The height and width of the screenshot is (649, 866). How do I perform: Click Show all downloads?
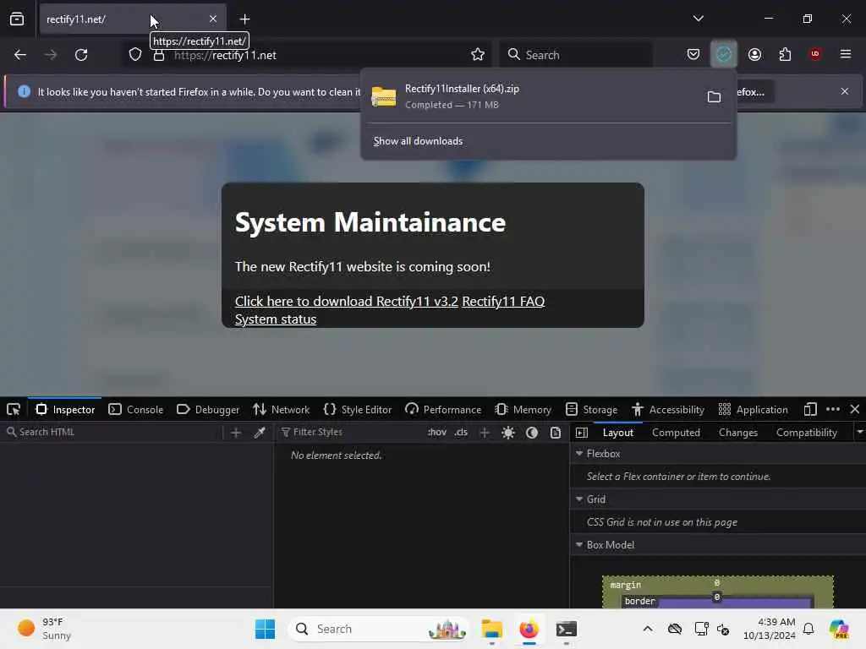tap(418, 141)
